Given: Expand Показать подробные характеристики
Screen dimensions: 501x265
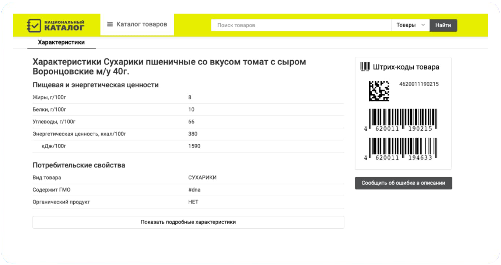Looking at the screenshot, I should point(188,222).
